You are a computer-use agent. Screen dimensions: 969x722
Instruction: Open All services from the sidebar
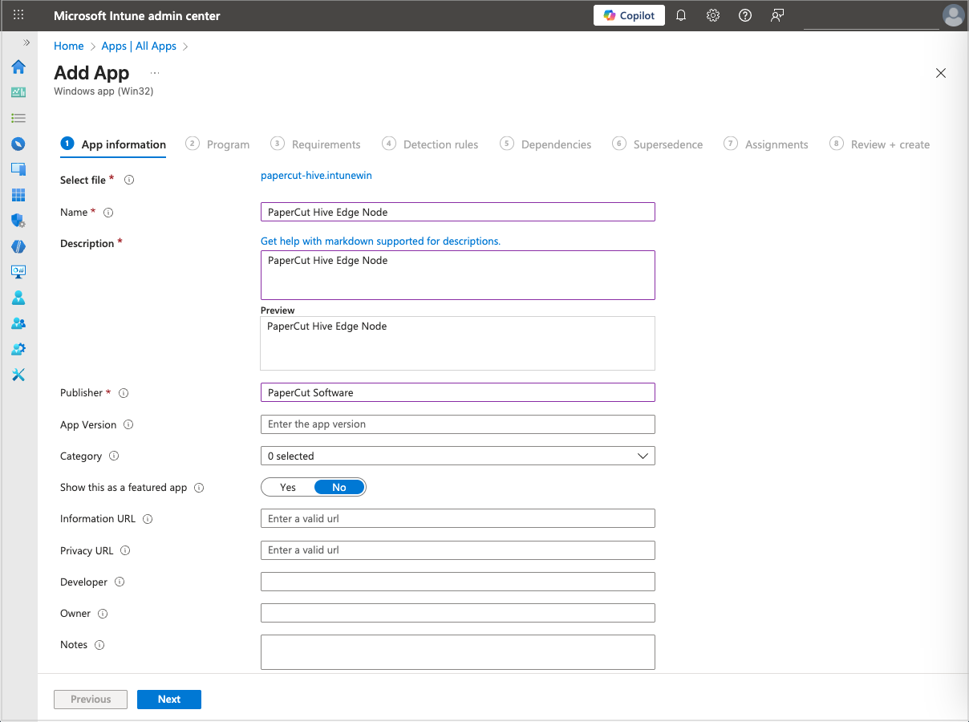pyautogui.click(x=18, y=118)
